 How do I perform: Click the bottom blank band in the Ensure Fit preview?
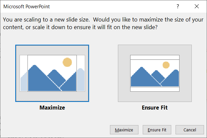[x=155, y=89]
